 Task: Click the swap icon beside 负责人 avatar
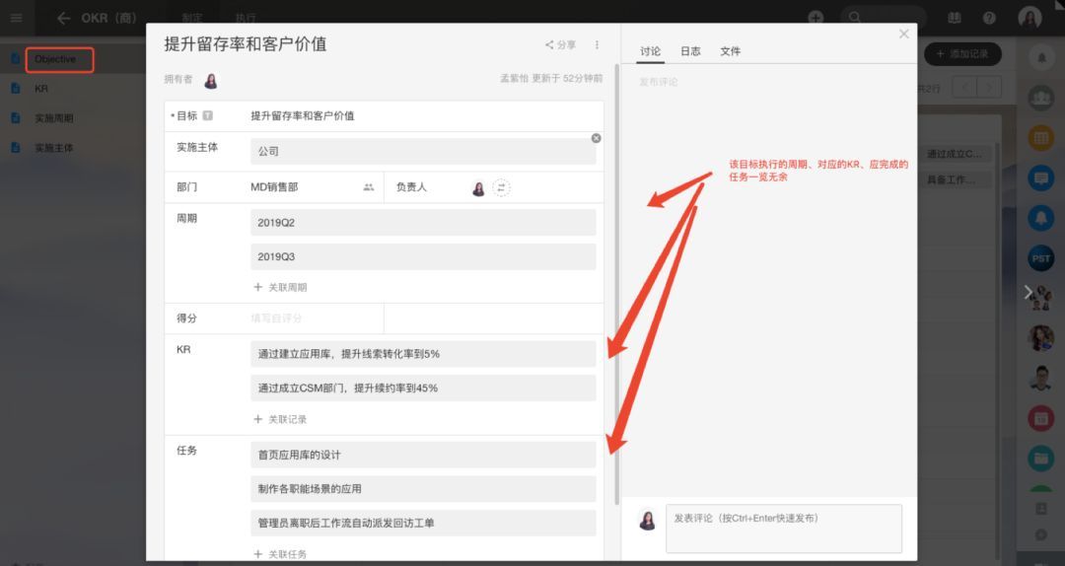[501, 187]
